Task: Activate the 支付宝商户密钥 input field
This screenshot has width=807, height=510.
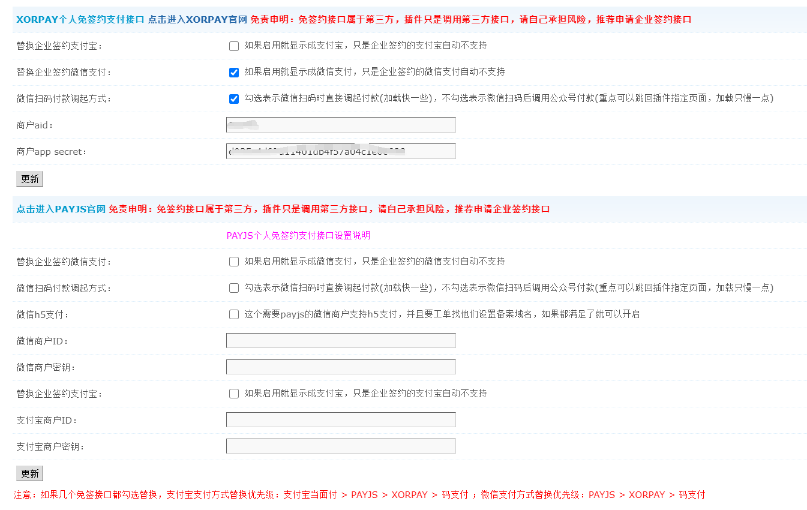Action: pyautogui.click(x=341, y=446)
